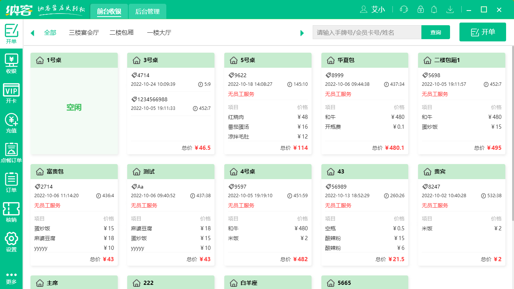Image resolution: width=514 pixels, height=289 pixels.
Task: Click the green 开单 button top right
Action: coord(482,32)
